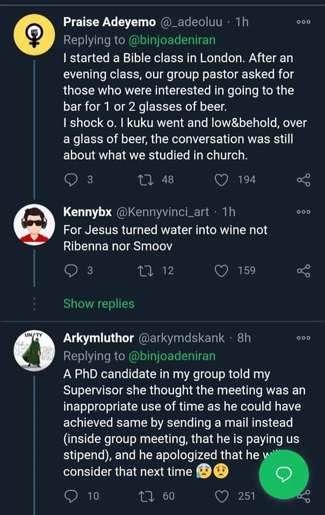Like Arkymluthor's tweet
325x515 pixels.
click(222, 496)
